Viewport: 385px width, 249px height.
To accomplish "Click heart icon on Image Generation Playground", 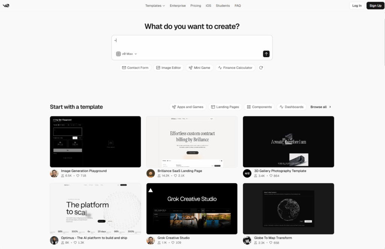I will point(78,176).
